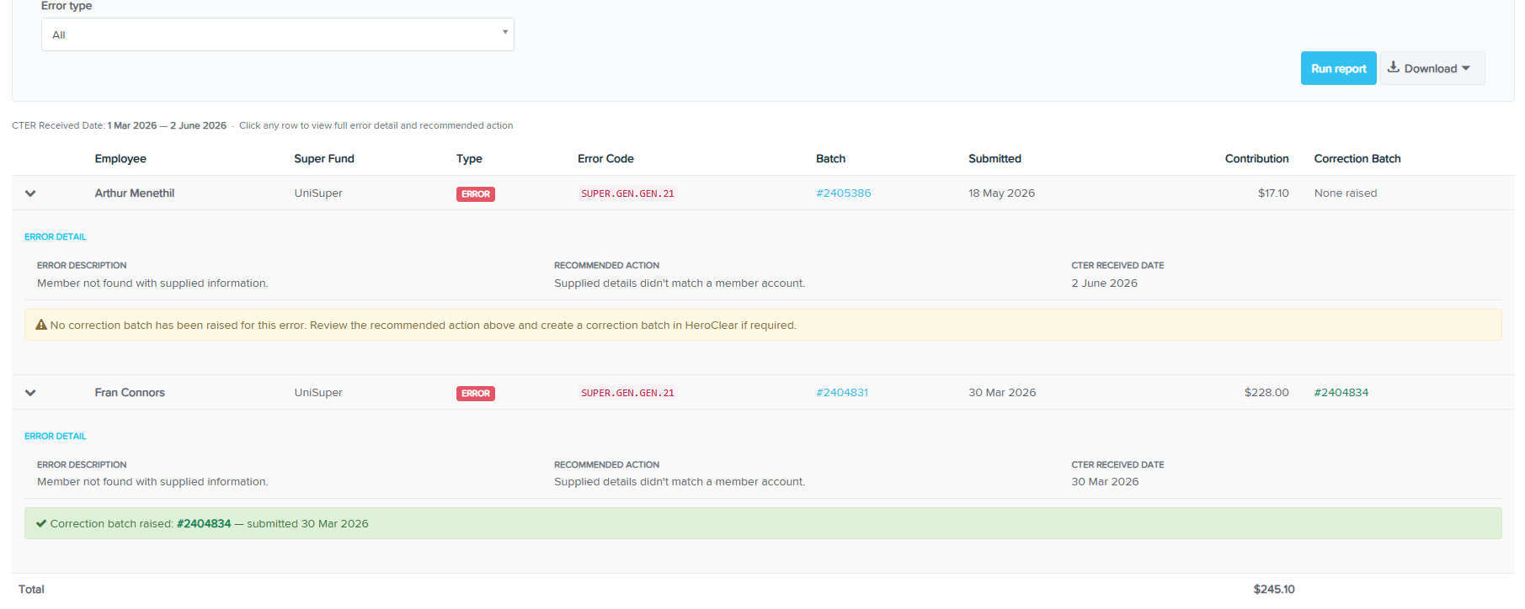Click bold #2404834 in green correction banner

(204, 523)
